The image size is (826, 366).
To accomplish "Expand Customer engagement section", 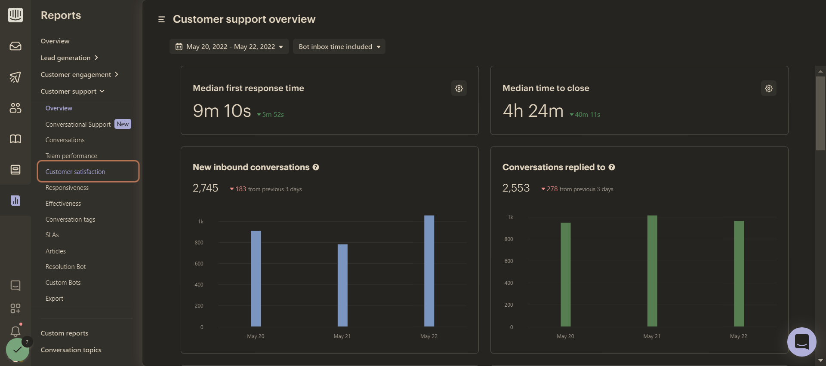I will pos(80,74).
